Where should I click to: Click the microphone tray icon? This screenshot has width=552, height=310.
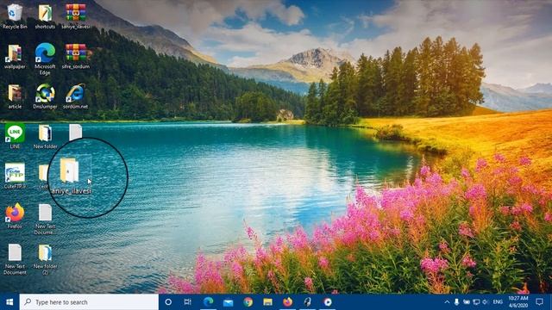[456, 302]
